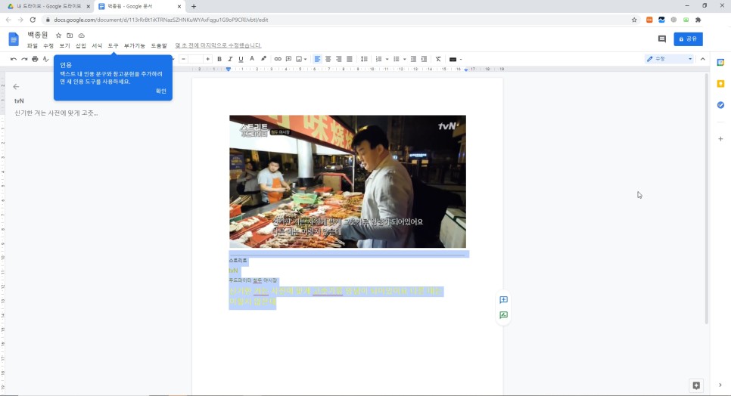This screenshot has height=396, width=731.
Task: Expand side panel chevron at bottom right
Action: [720, 385]
